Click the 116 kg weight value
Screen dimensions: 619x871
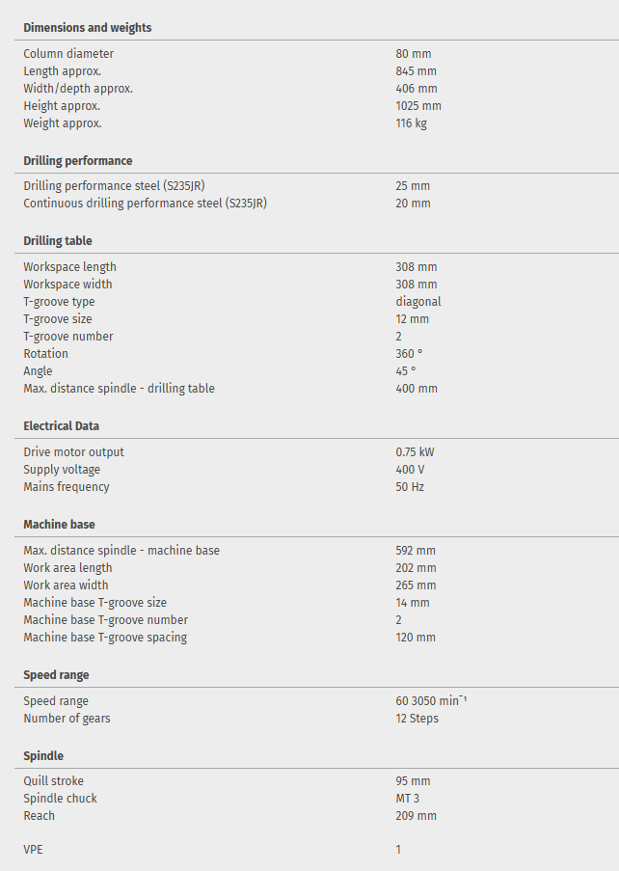(x=411, y=123)
